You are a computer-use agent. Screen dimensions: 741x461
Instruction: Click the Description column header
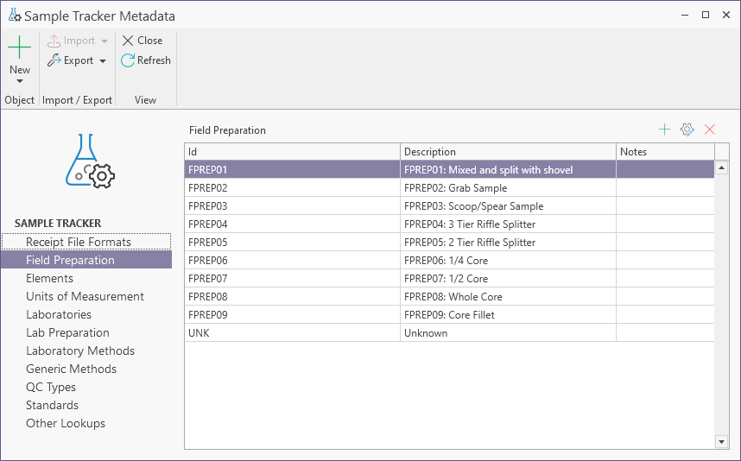508,152
